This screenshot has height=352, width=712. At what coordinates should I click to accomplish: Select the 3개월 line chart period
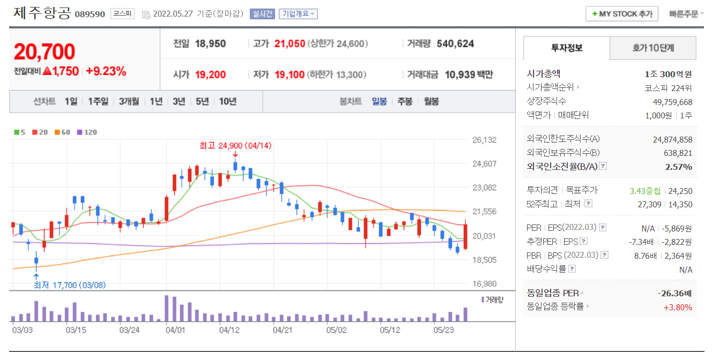click(129, 101)
